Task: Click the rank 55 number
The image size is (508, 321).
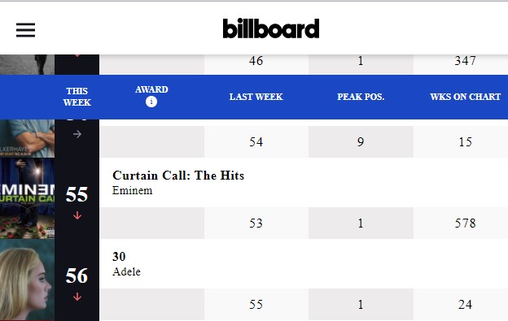Action: (77, 194)
